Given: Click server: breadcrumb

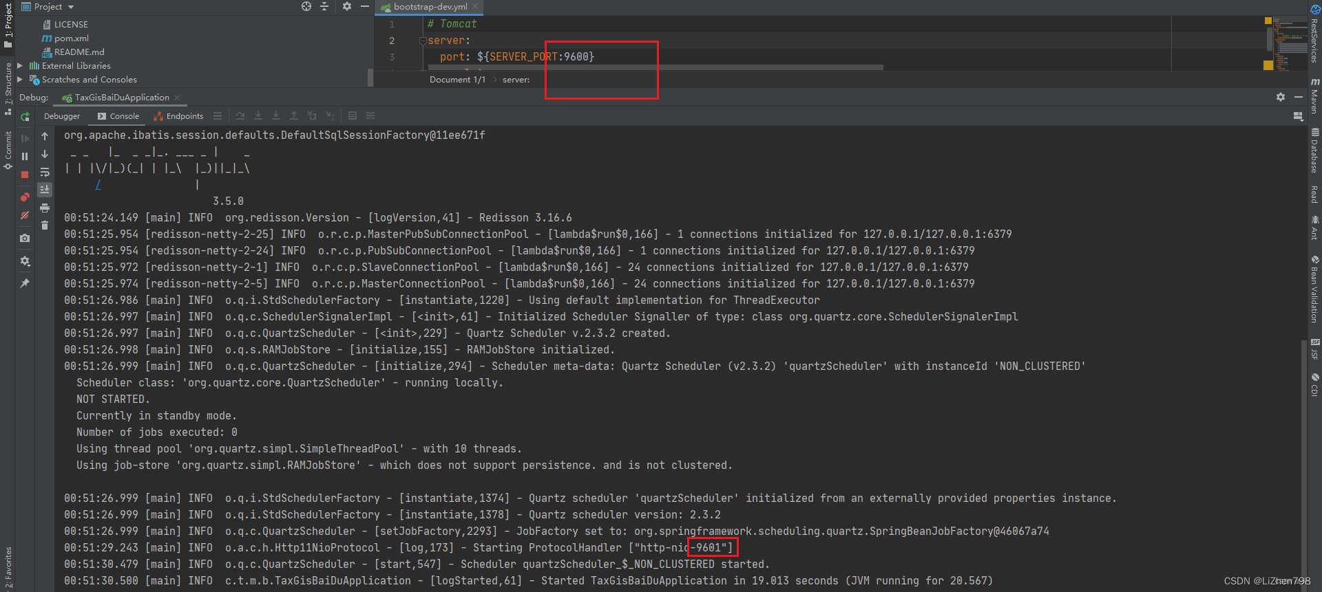Looking at the screenshot, I should click(x=516, y=80).
